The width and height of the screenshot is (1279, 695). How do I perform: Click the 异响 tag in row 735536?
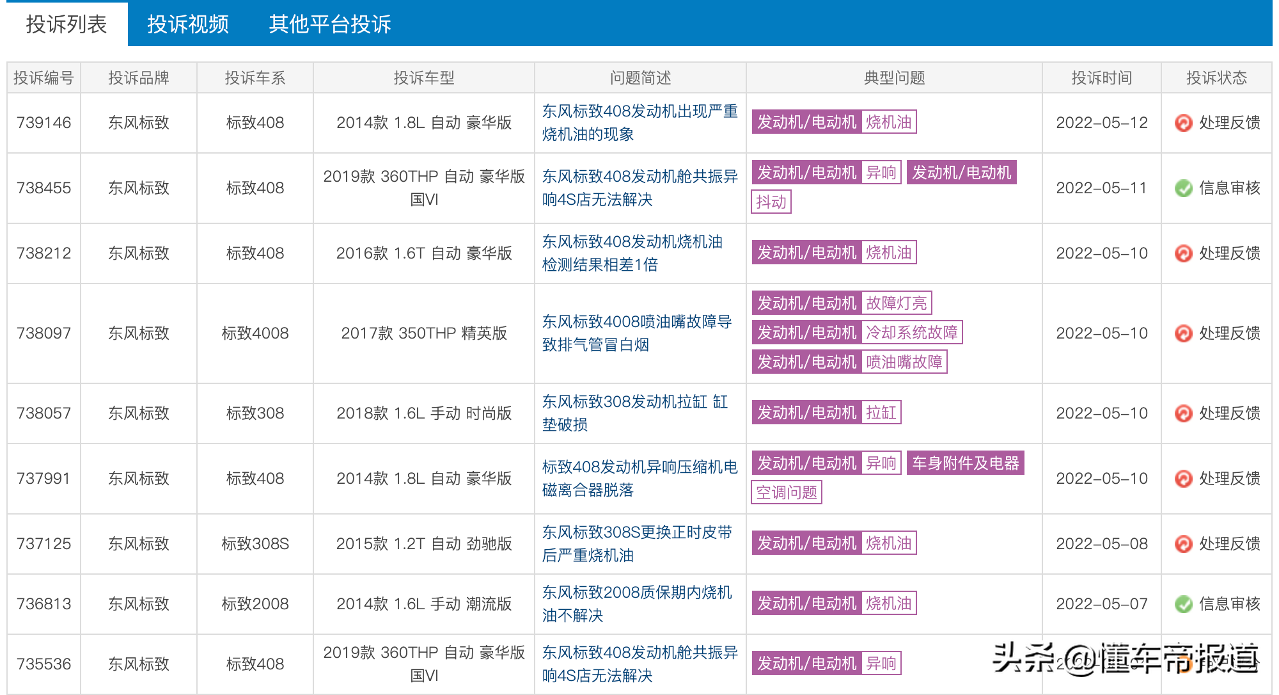(x=881, y=664)
